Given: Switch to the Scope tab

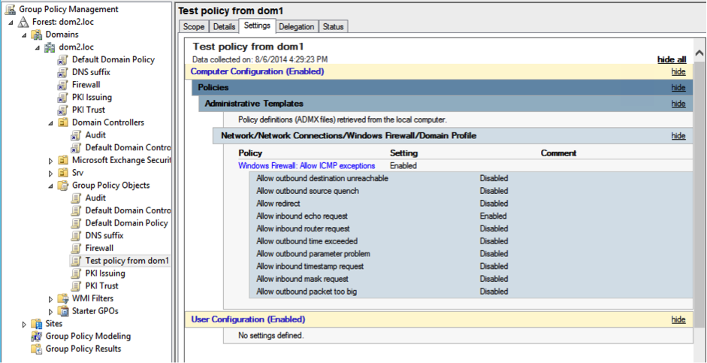Looking at the screenshot, I should pyautogui.click(x=193, y=27).
